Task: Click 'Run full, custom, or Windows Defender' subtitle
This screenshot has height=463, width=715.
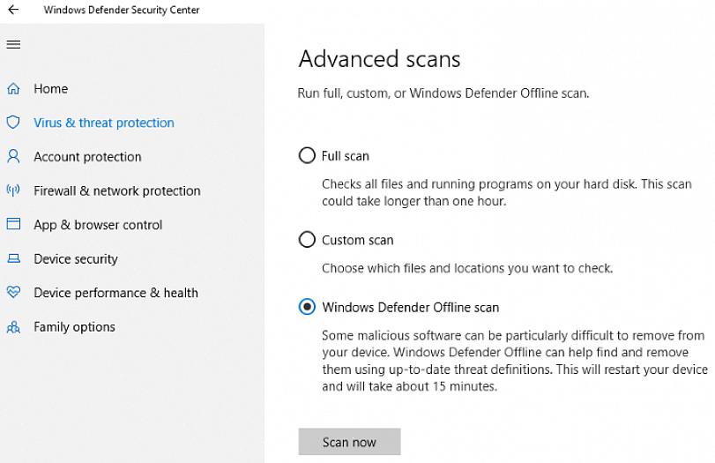Action: pyautogui.click(x=443, y=93)
